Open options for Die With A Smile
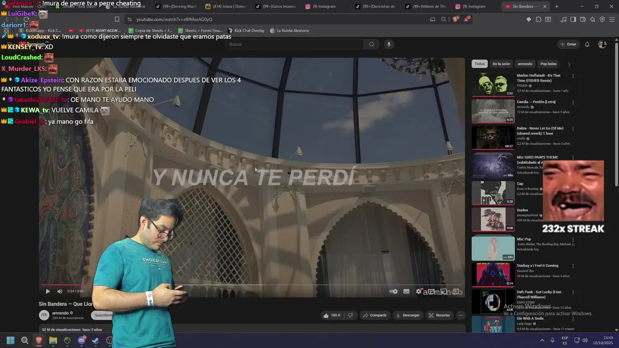Image resolution: width=619 pixels, height=348 pixels. click(573, 319)
